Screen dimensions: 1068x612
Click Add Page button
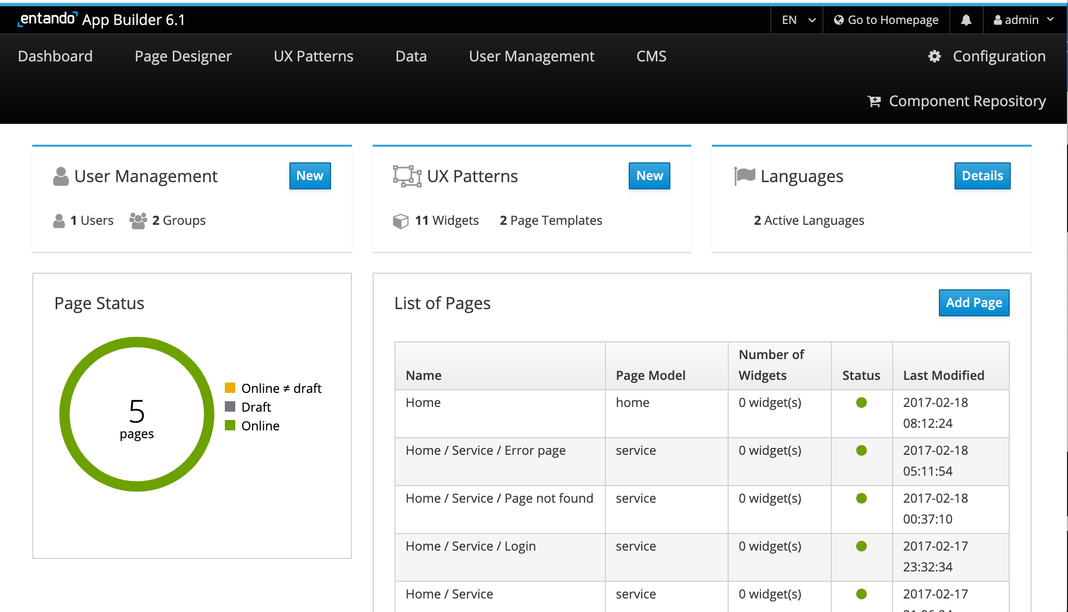974,302
